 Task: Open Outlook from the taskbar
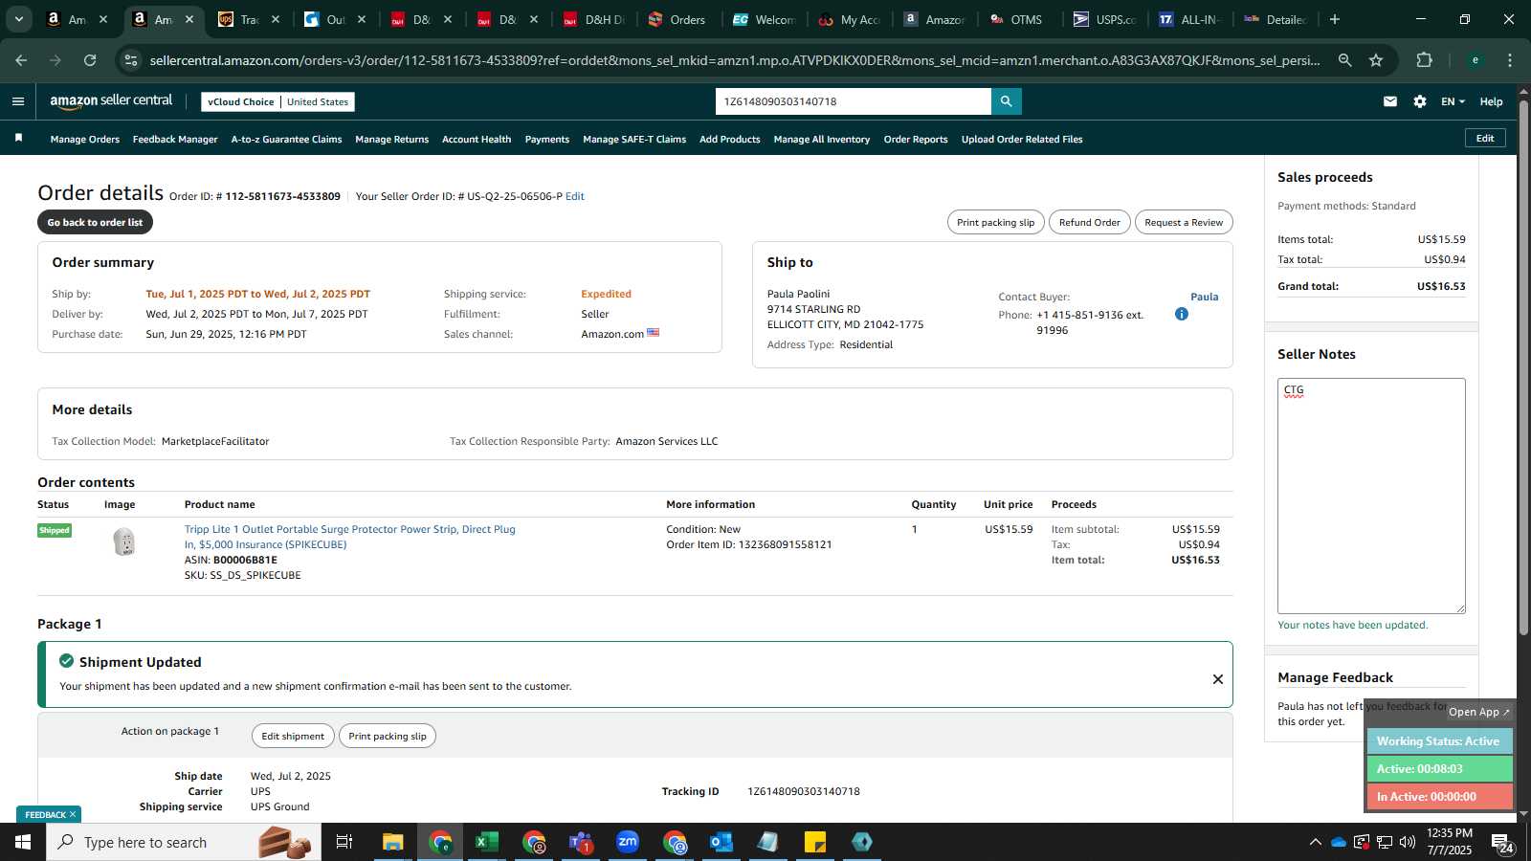(721, 842)
